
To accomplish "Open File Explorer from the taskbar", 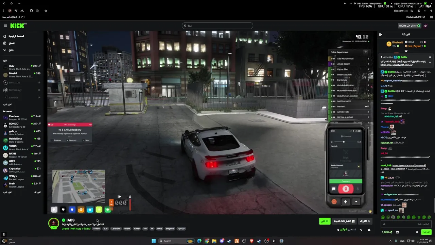I will pos(214,241).
